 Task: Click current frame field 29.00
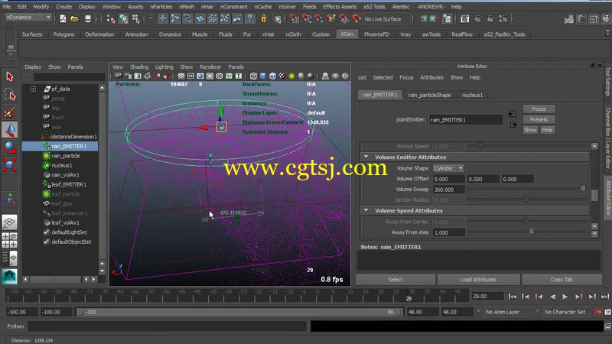(x=487, y=297)
